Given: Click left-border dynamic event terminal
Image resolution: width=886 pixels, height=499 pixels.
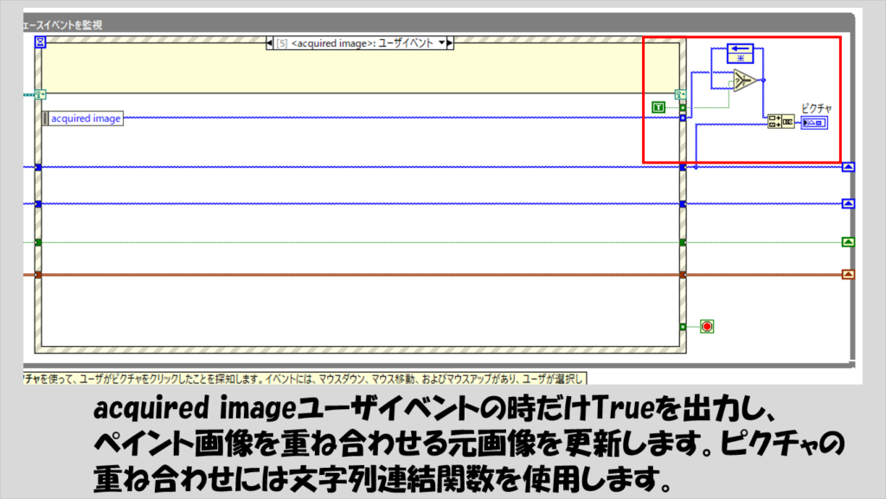Looking at the screenshot, I should point(40,94).
